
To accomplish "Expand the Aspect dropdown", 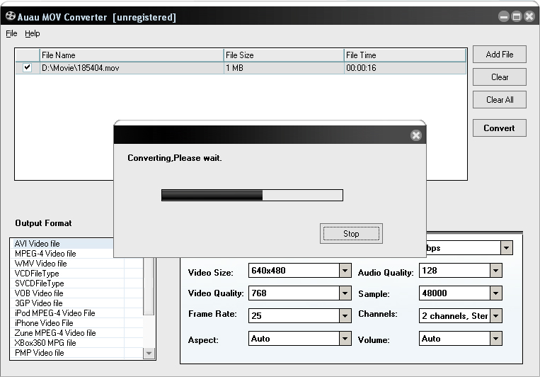I will click(x=345, y=338).
